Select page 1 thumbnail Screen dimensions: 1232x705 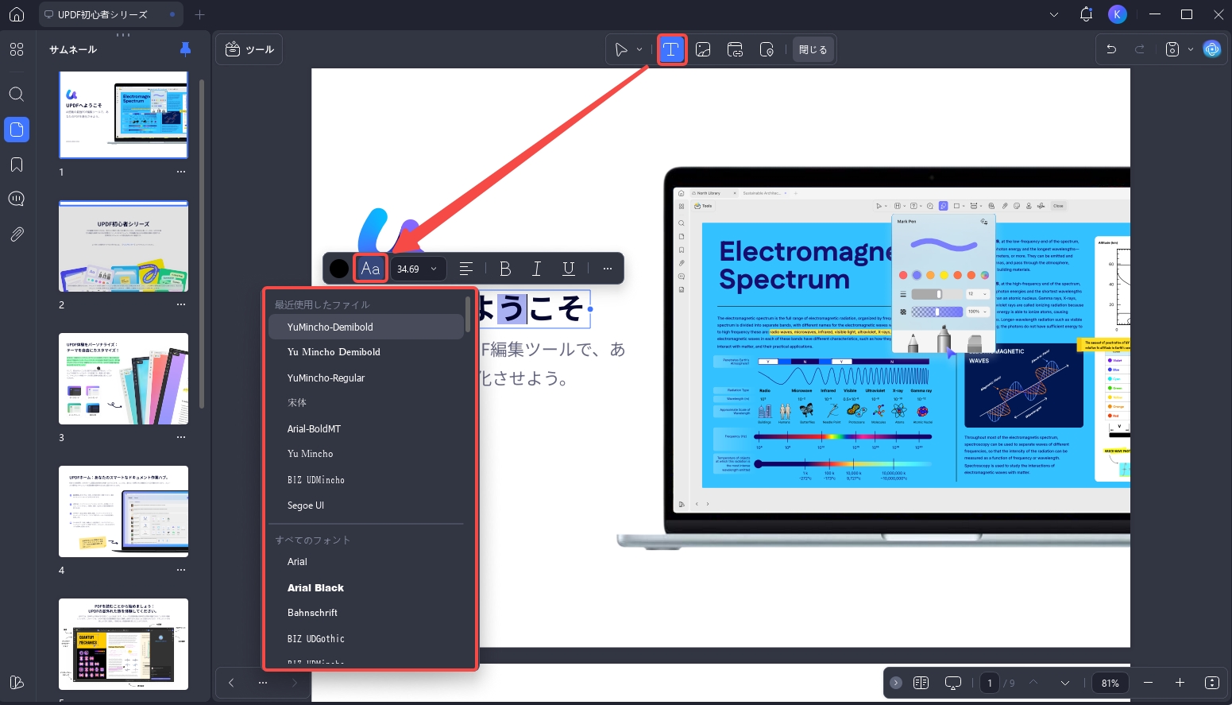click(124, 115)
